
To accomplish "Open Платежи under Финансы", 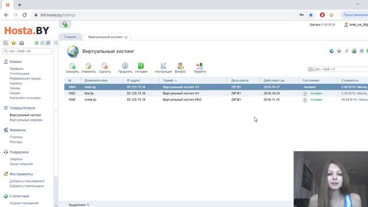I will pyautogui.click(x=16, y=137).
